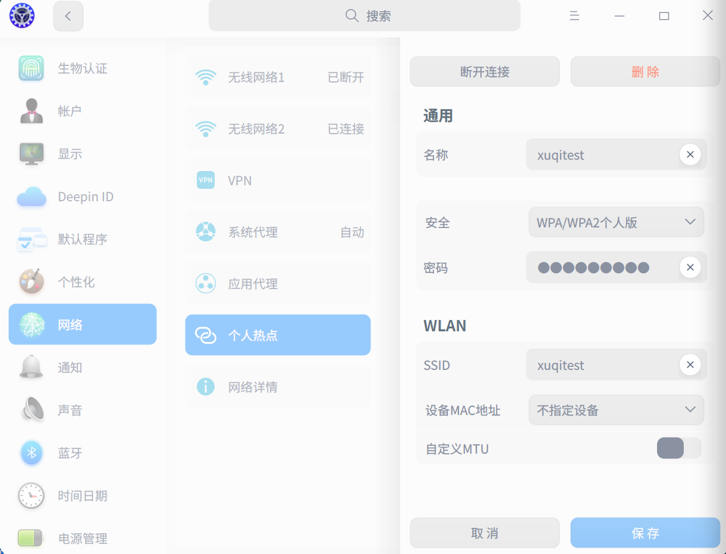Click the 生物认证 fingerprint icon
726x554 pixels.
[31, 68]
